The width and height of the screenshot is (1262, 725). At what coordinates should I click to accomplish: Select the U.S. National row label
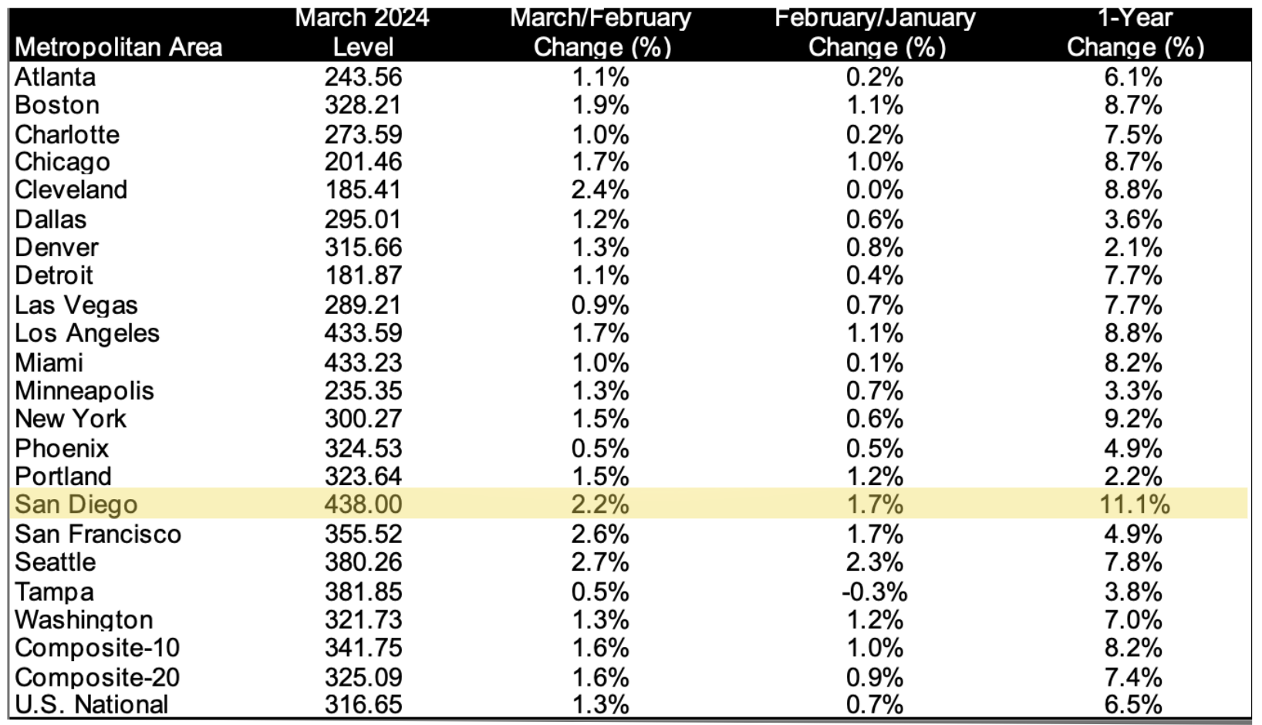(91, 705)
